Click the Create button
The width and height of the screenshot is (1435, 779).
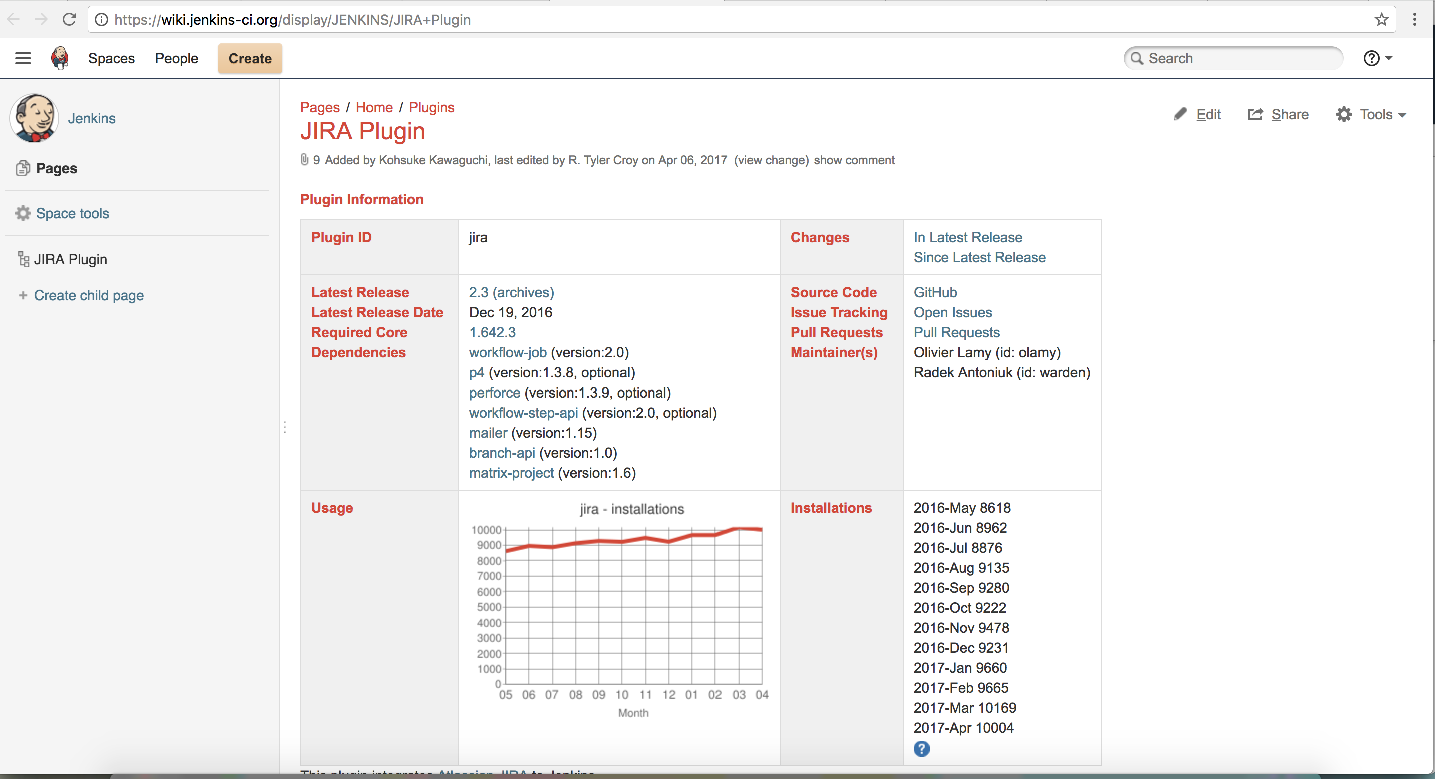click(x=250, y=58)
